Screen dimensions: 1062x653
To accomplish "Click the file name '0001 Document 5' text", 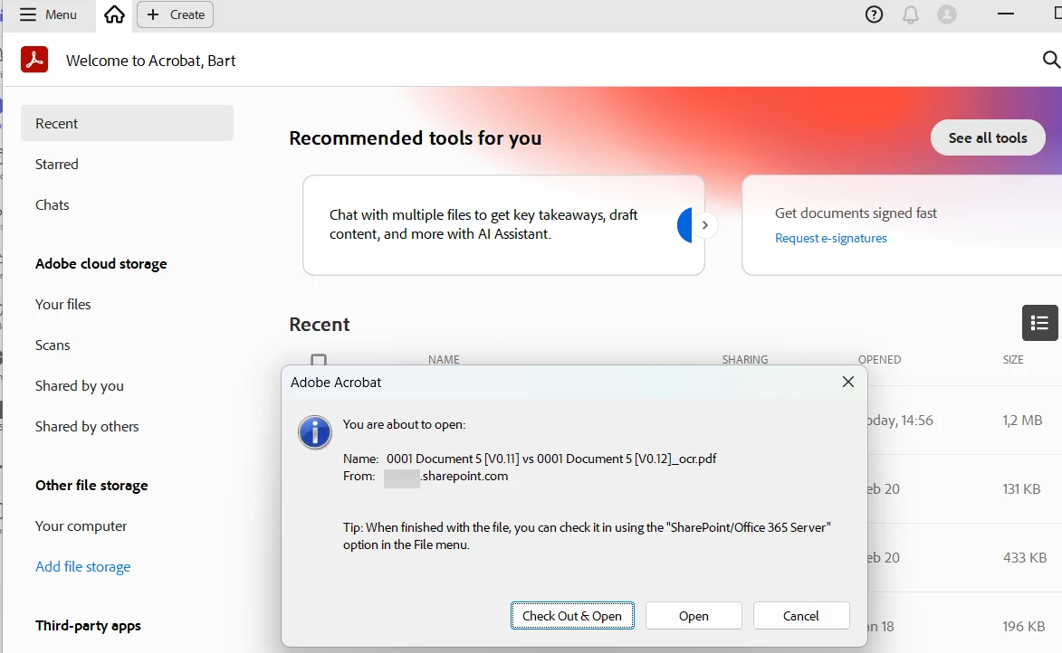I will point(551,459).
